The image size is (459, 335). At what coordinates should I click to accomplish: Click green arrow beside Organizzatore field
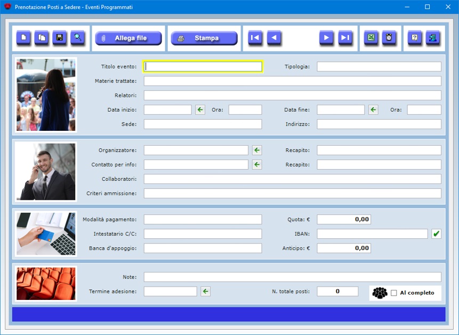point(257,150)
